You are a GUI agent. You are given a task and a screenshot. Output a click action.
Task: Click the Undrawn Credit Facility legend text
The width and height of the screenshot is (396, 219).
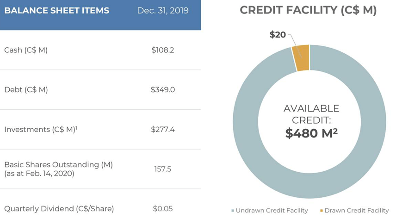(272, 210)
